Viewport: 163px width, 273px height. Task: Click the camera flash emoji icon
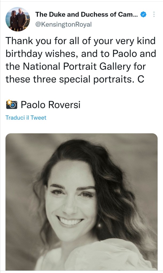(x=11, y=105)
